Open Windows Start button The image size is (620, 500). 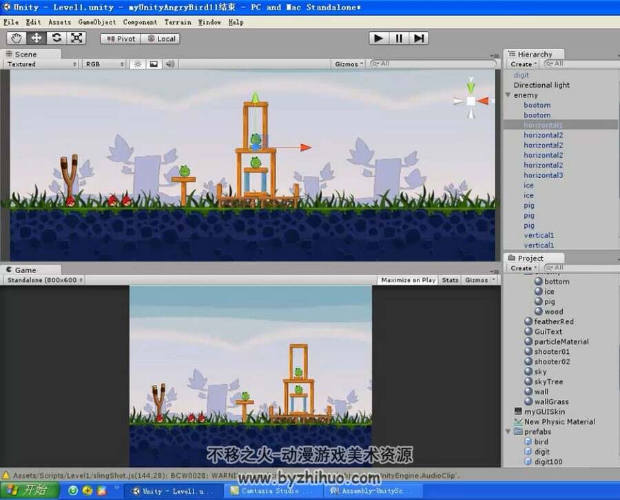point(30,490)
